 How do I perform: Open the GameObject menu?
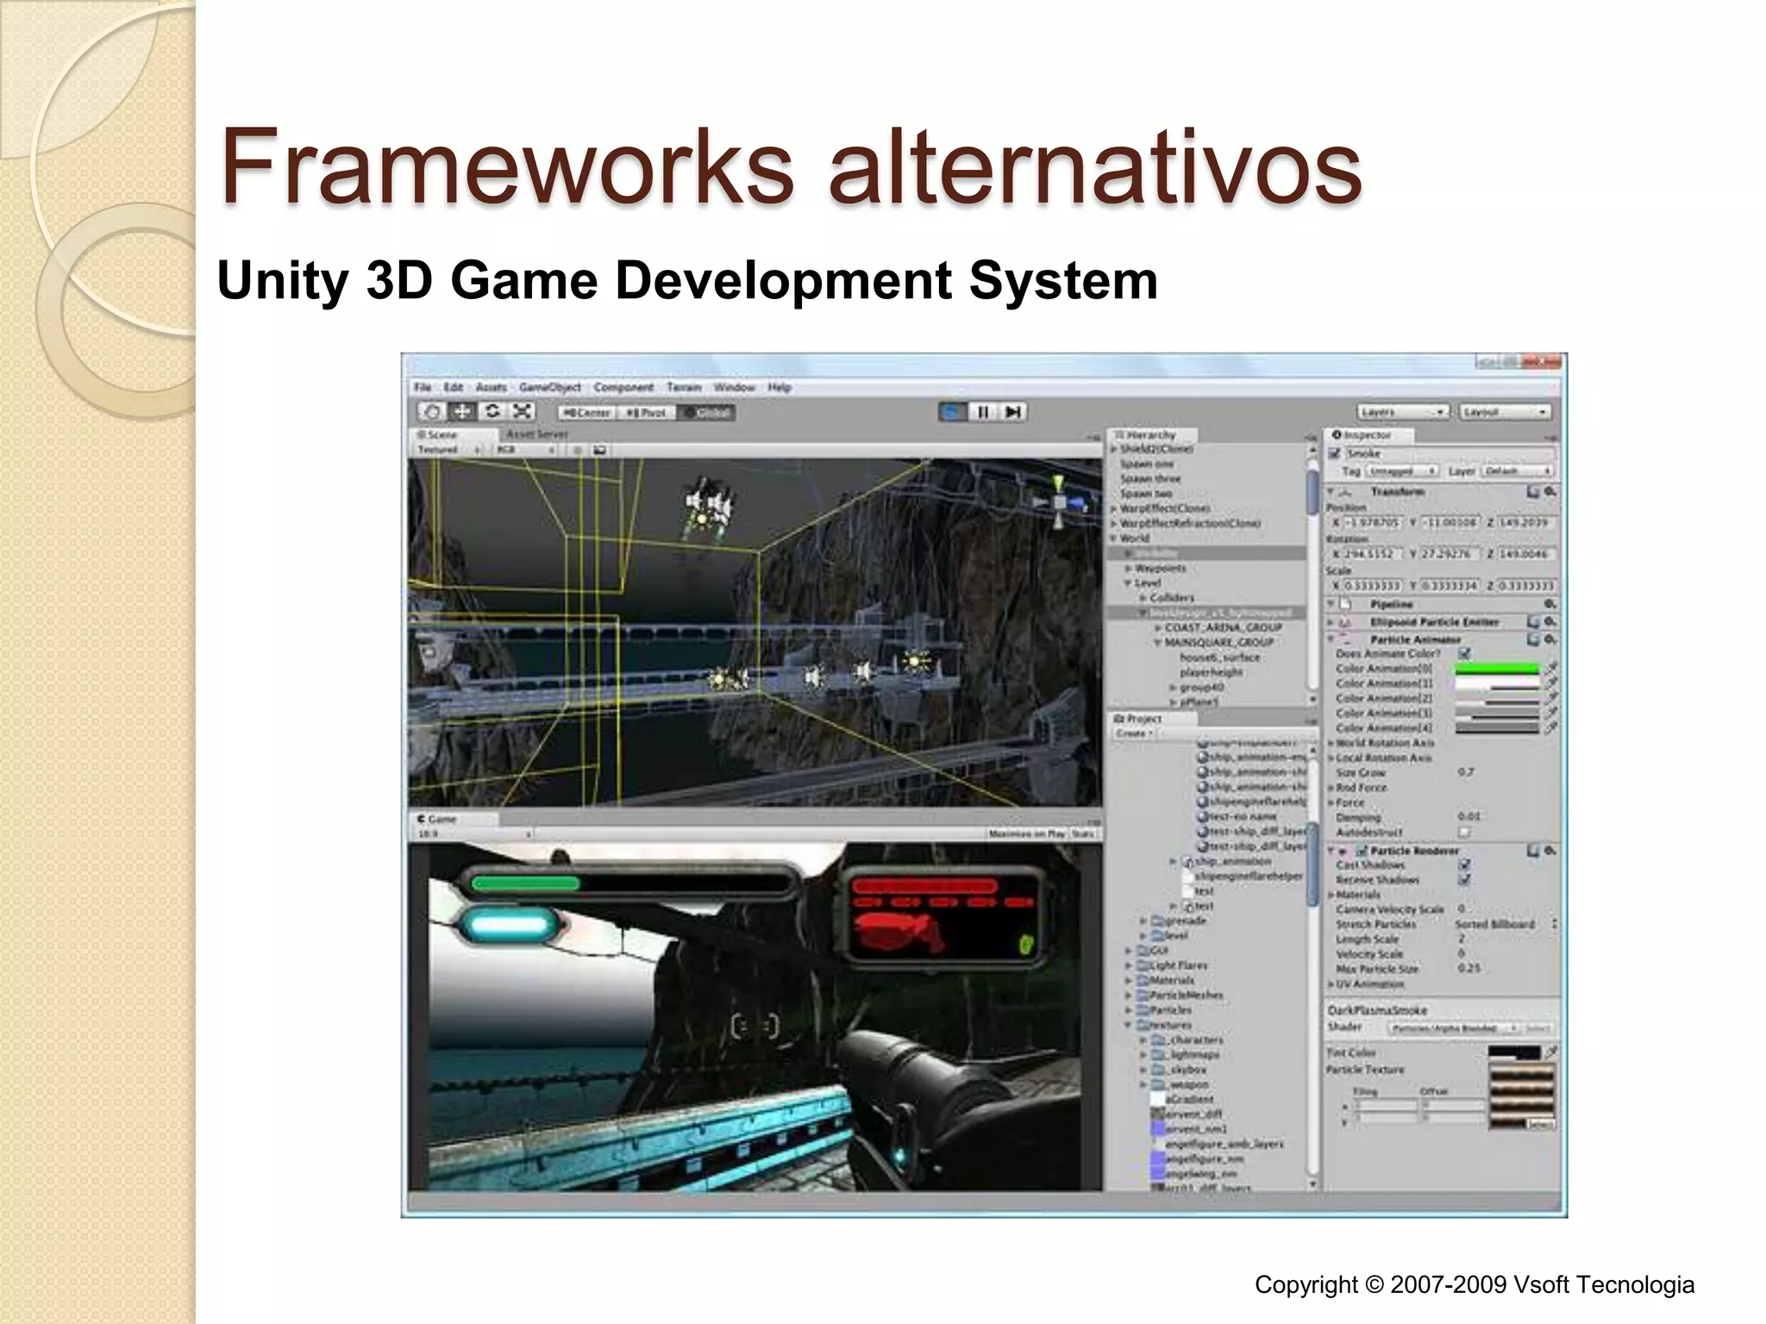coord(549,388)
